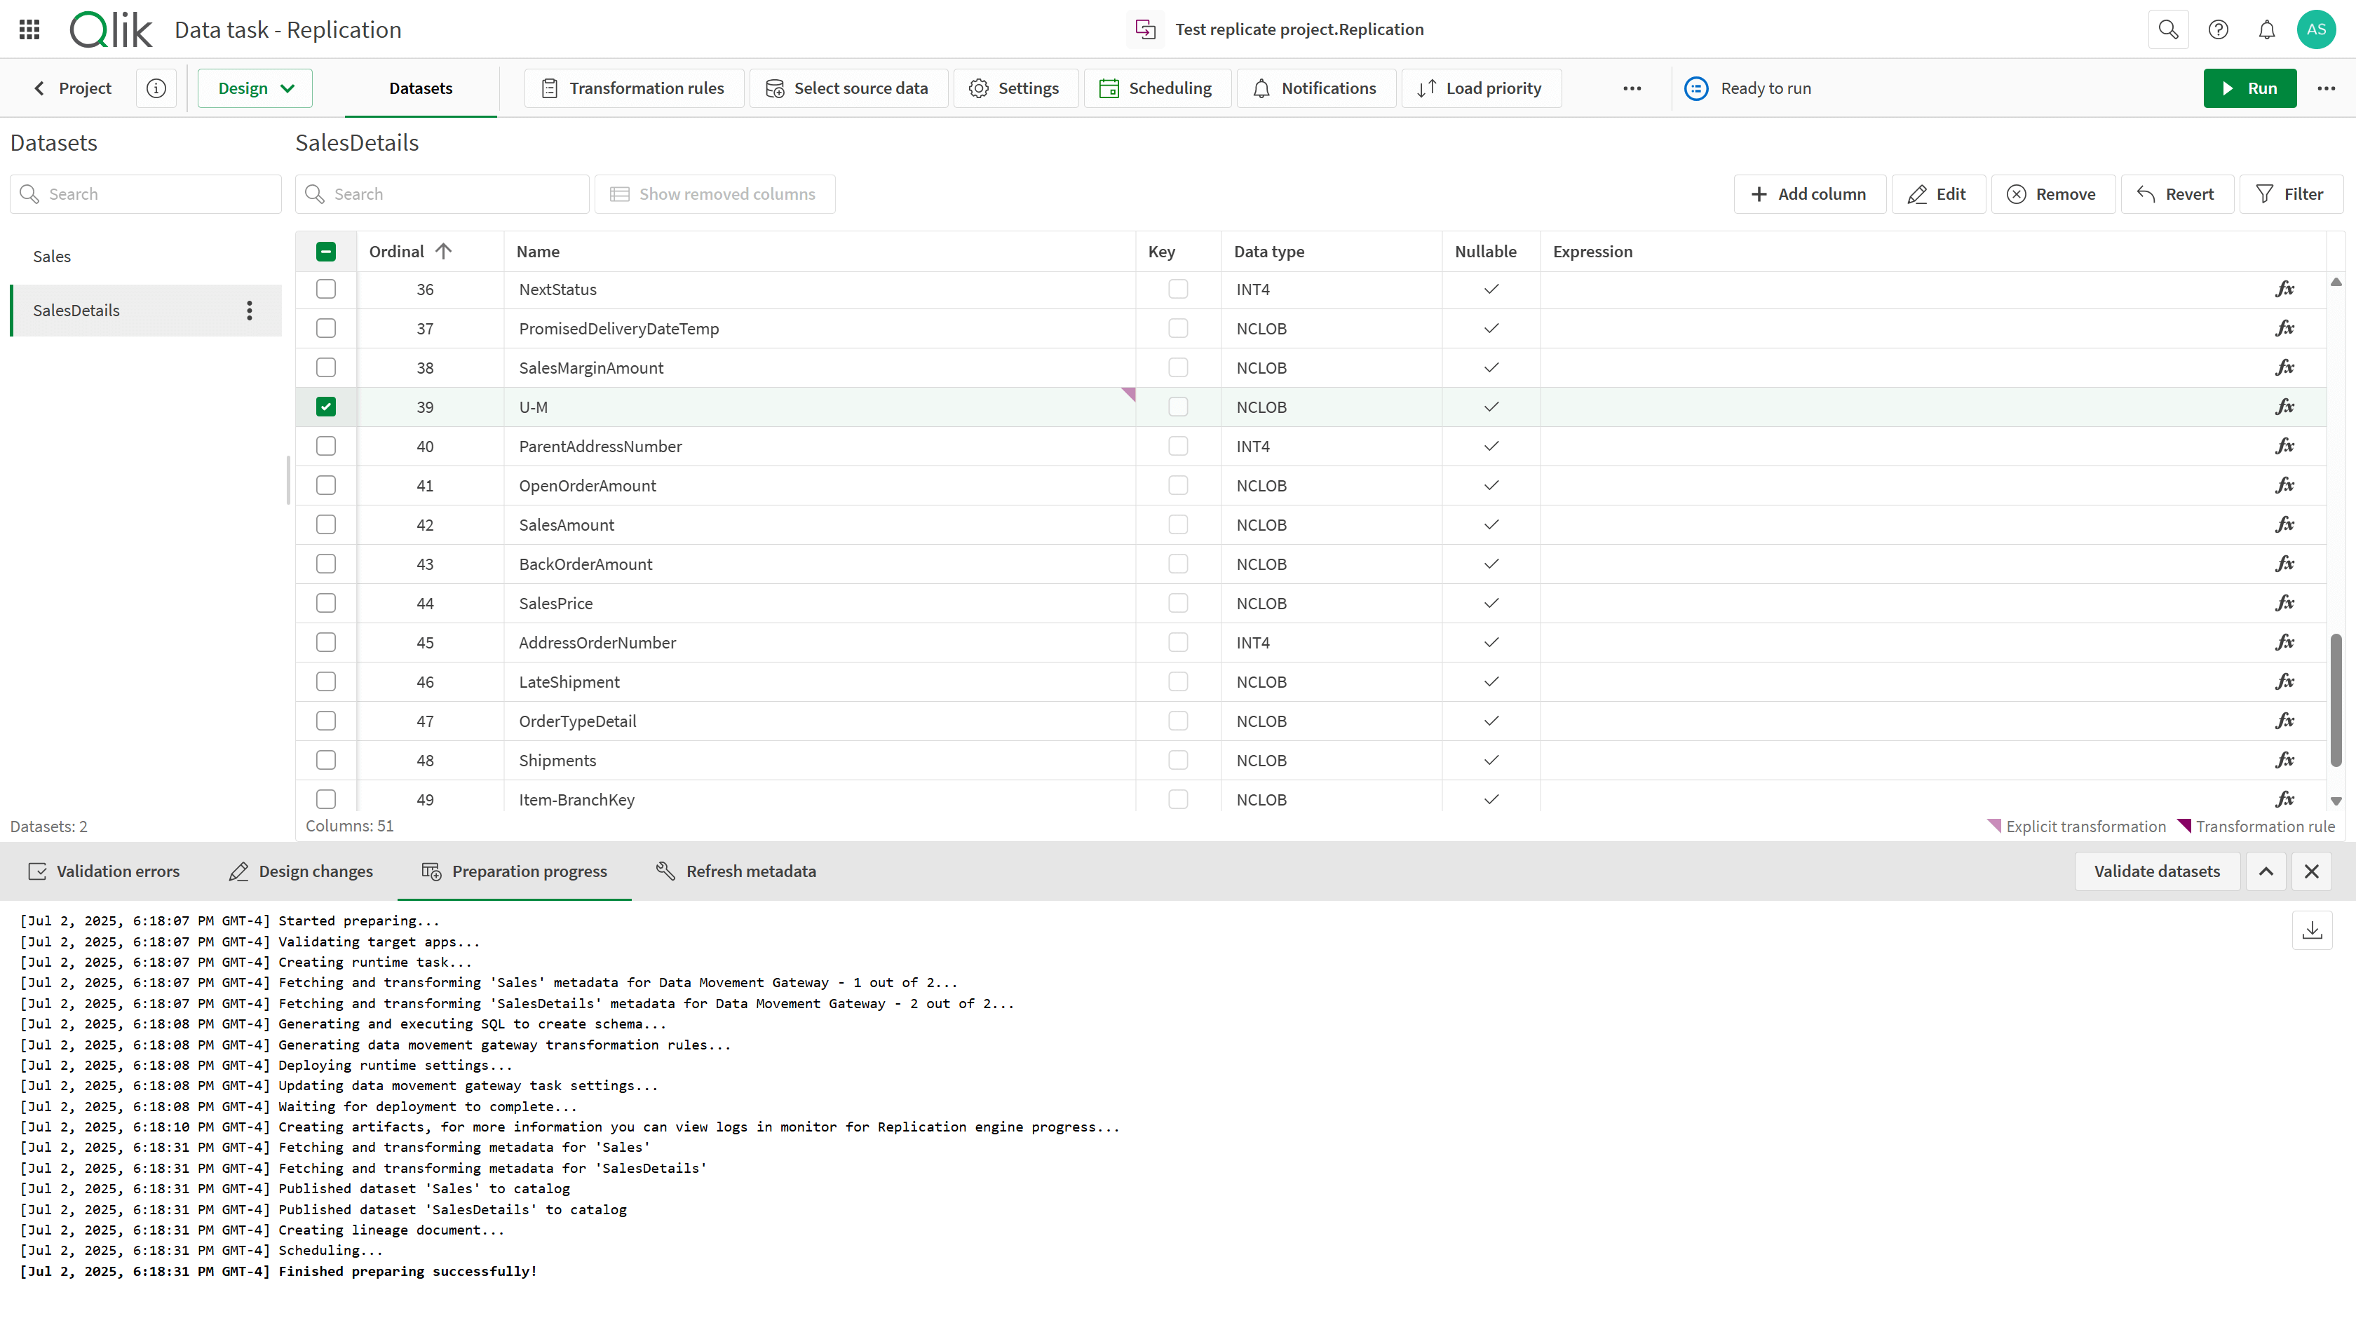Select the Sales dataset
Screen dimensions: 2356x1325
[x=145, y=256]
